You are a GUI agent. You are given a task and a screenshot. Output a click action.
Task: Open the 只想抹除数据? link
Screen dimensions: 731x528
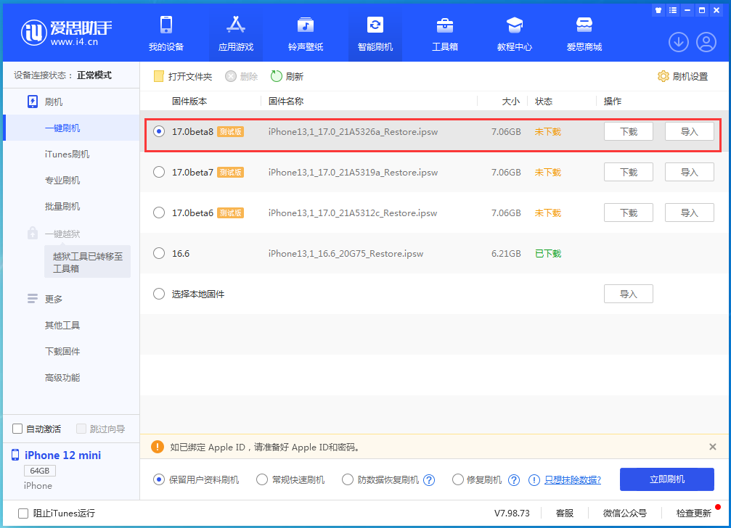pyautogui.click(x=573, y=479)
